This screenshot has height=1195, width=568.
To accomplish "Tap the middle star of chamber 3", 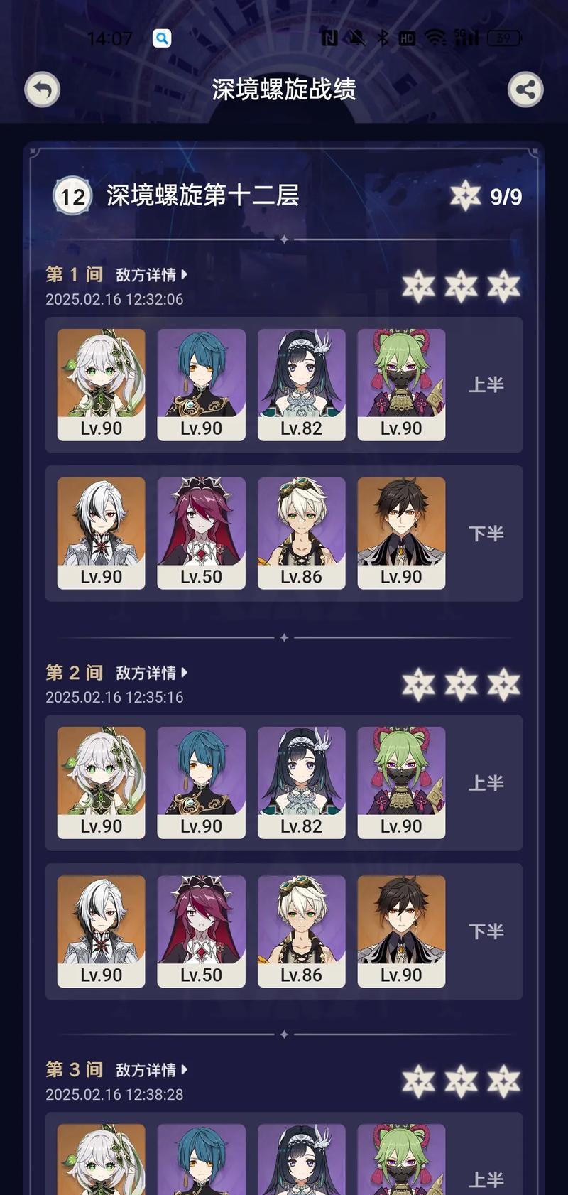I will point(461,1081).
